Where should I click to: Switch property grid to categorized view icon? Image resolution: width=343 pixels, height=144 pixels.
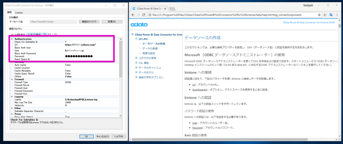[x=45, y=34]
